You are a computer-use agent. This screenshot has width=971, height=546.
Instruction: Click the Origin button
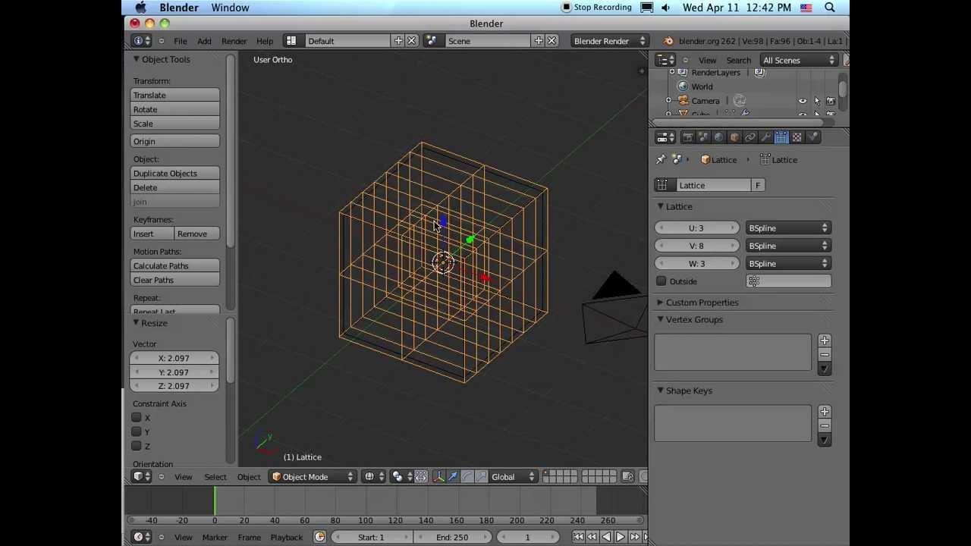pyautogui.click(x=175, y=142)
